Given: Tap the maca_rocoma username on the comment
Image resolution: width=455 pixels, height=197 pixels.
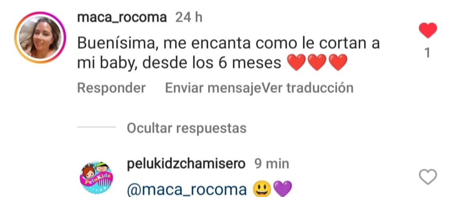Looking at the screenshot, I should (122, 18).
